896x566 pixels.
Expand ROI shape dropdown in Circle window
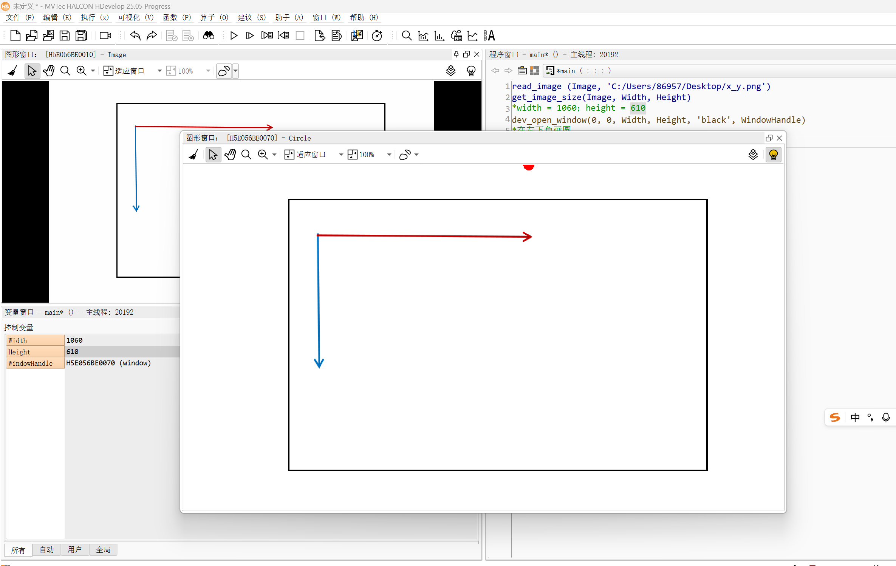tap(416, 155)
